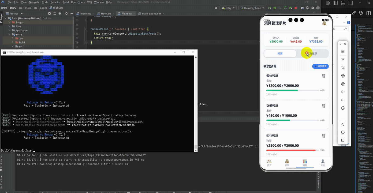373x193 pixels.
Task: Delete the 交通预算 budget card
Action: tap(324, 106)
